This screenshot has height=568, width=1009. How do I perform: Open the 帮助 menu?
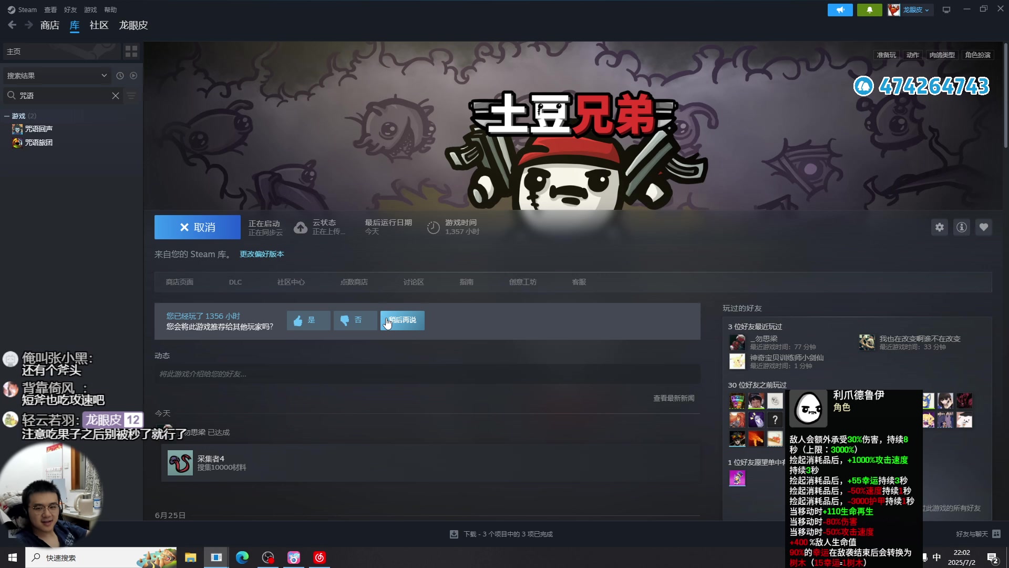[x=110, y=10]
